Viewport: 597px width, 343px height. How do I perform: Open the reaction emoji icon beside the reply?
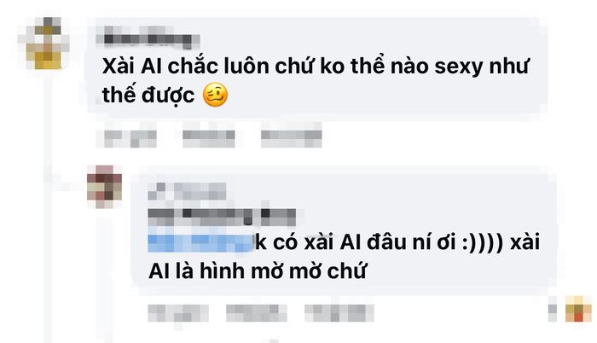click(x=579, y=309)
